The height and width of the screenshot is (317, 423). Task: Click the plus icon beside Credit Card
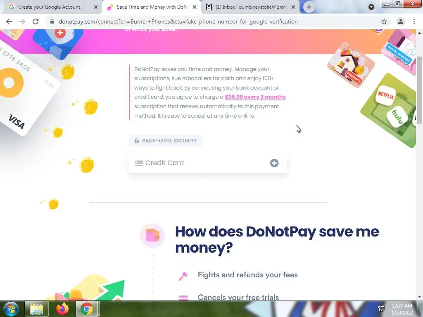tap(274, 163)
